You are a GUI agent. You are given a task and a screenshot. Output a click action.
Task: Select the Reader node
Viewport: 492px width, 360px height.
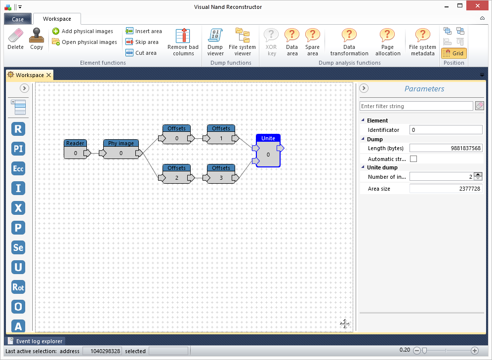[75, 149]
